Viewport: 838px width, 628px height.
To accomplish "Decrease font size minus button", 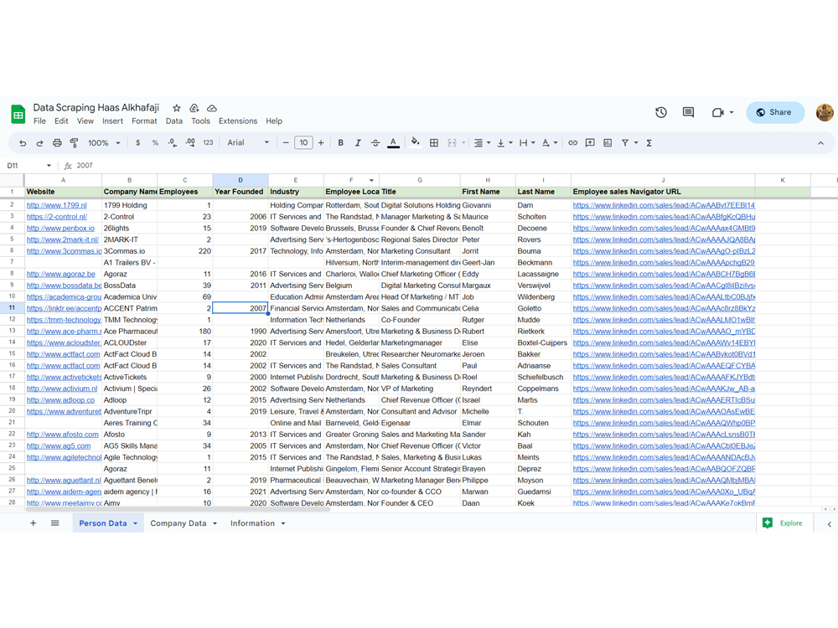I will [x=286, y=143].
